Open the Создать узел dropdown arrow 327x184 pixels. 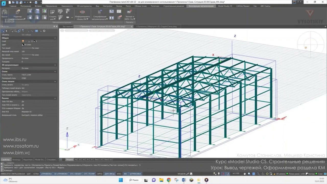pyautogui.click(x=55, y=19)
